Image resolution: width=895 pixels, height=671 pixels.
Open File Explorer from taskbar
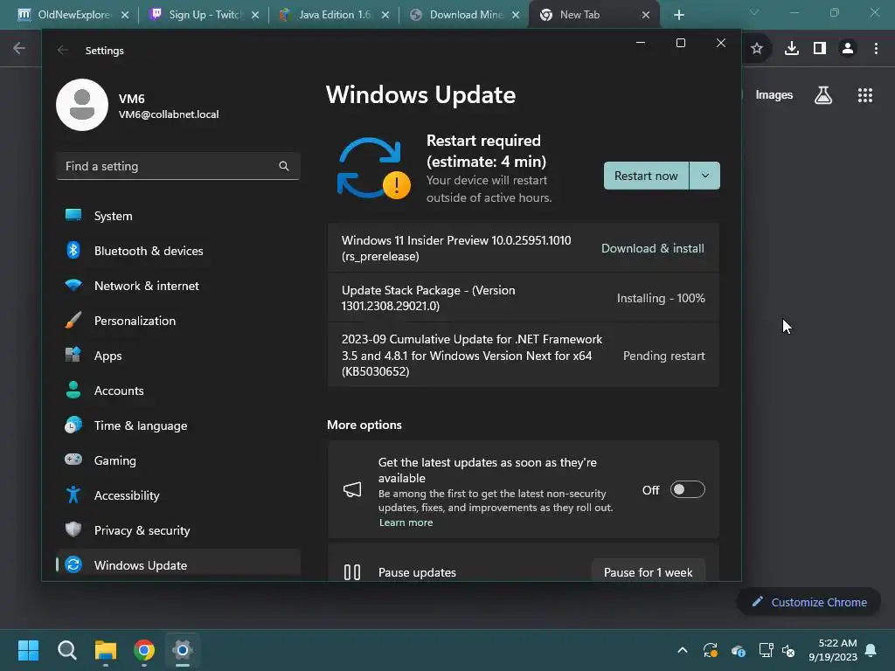(106, 650)
